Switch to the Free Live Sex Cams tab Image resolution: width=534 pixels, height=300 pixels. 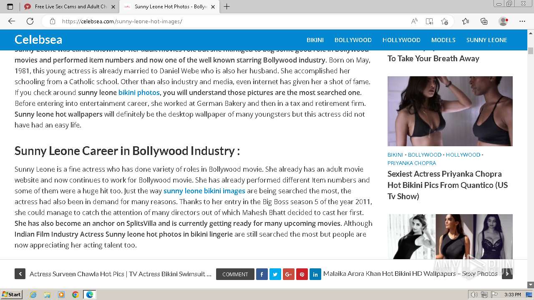click(70, 7)
